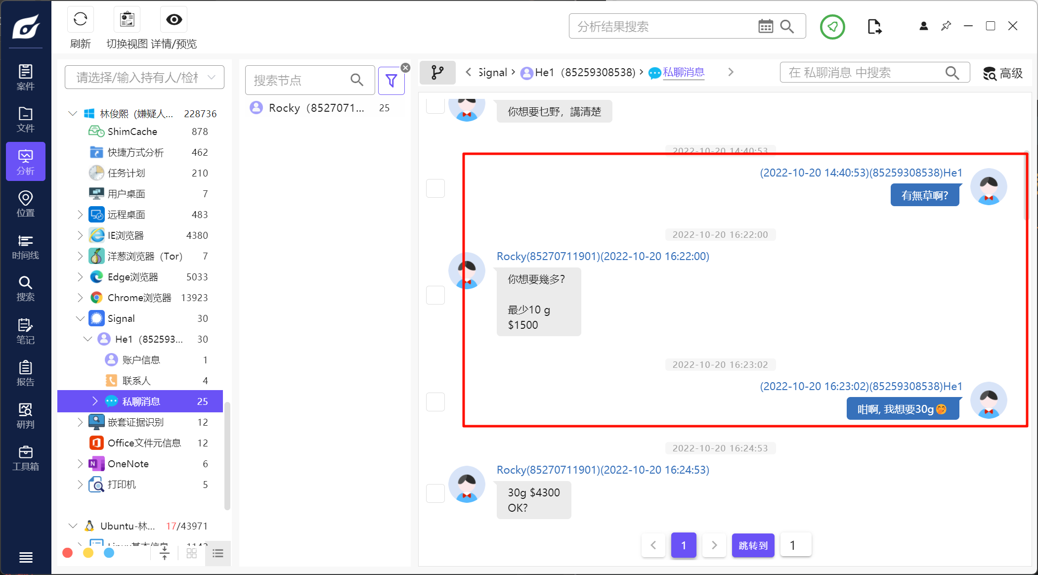Expand the Chrome浏览器 tree node
The height and width of the screenshot is (575, 1038).
(x=80, y=298)
